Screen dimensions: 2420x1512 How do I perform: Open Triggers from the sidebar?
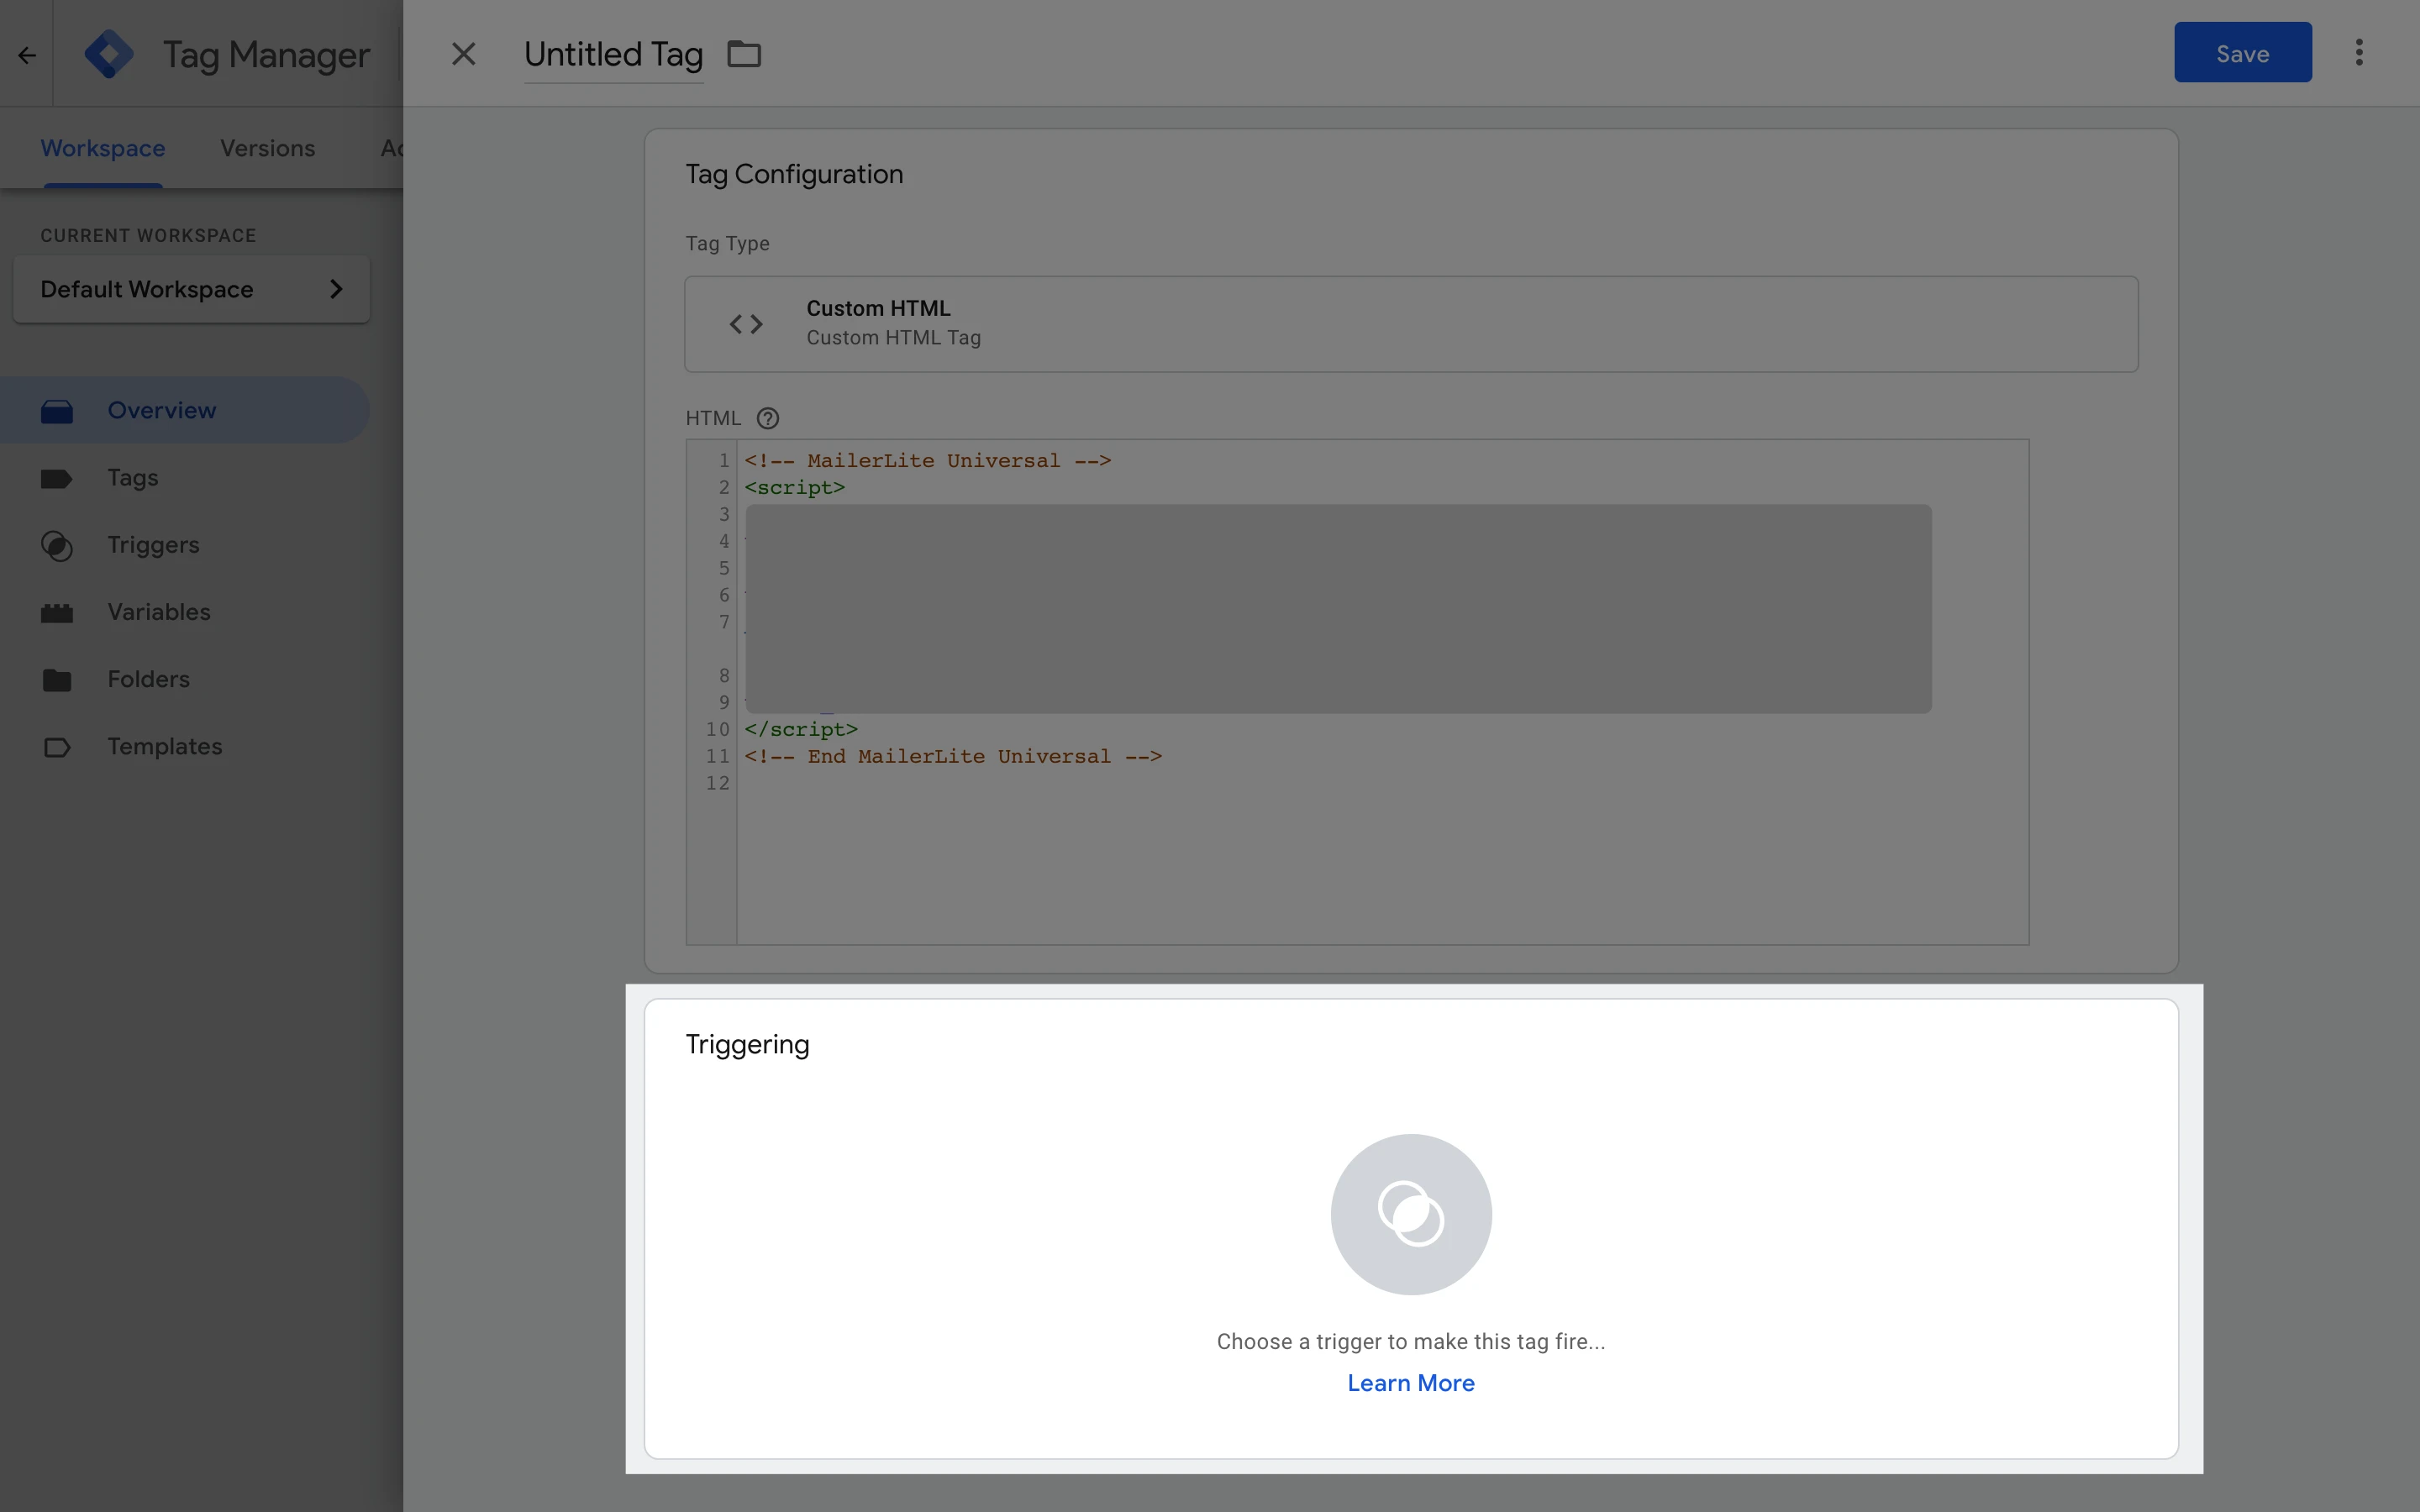[153, 545]
